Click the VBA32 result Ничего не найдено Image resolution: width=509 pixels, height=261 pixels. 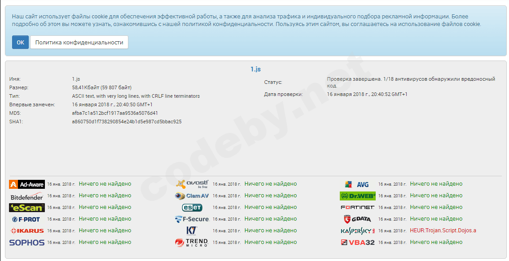pyautogui.click(x=436, y=242)
